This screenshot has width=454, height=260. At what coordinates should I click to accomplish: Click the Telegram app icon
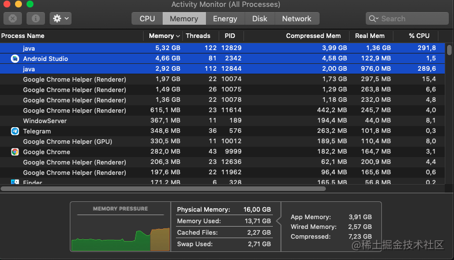point(15,131)
